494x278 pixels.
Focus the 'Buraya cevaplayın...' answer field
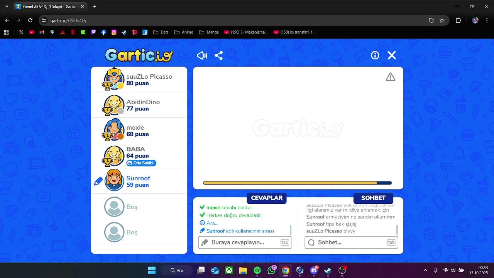point(245,242)
